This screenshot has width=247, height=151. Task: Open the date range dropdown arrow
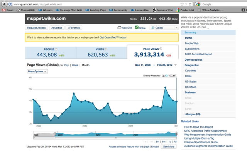(176, 65)
